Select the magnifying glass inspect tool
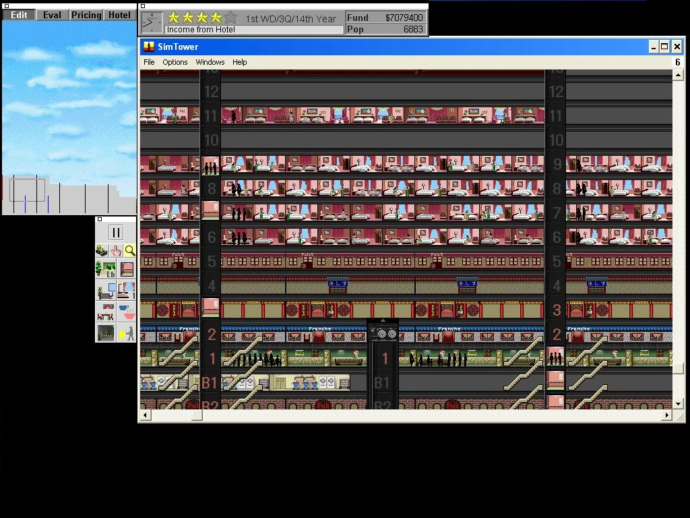690x518 pixels. (x=130, y=251)
